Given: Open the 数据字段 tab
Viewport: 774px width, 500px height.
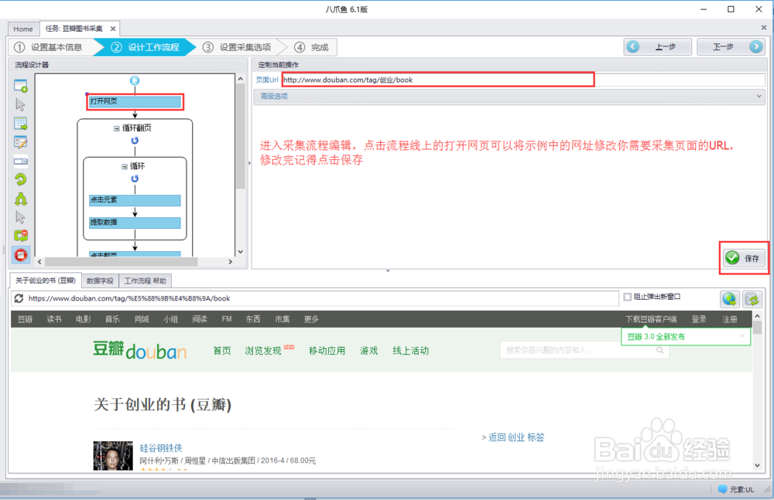Looking at the screenshot, I should point(100,281).
